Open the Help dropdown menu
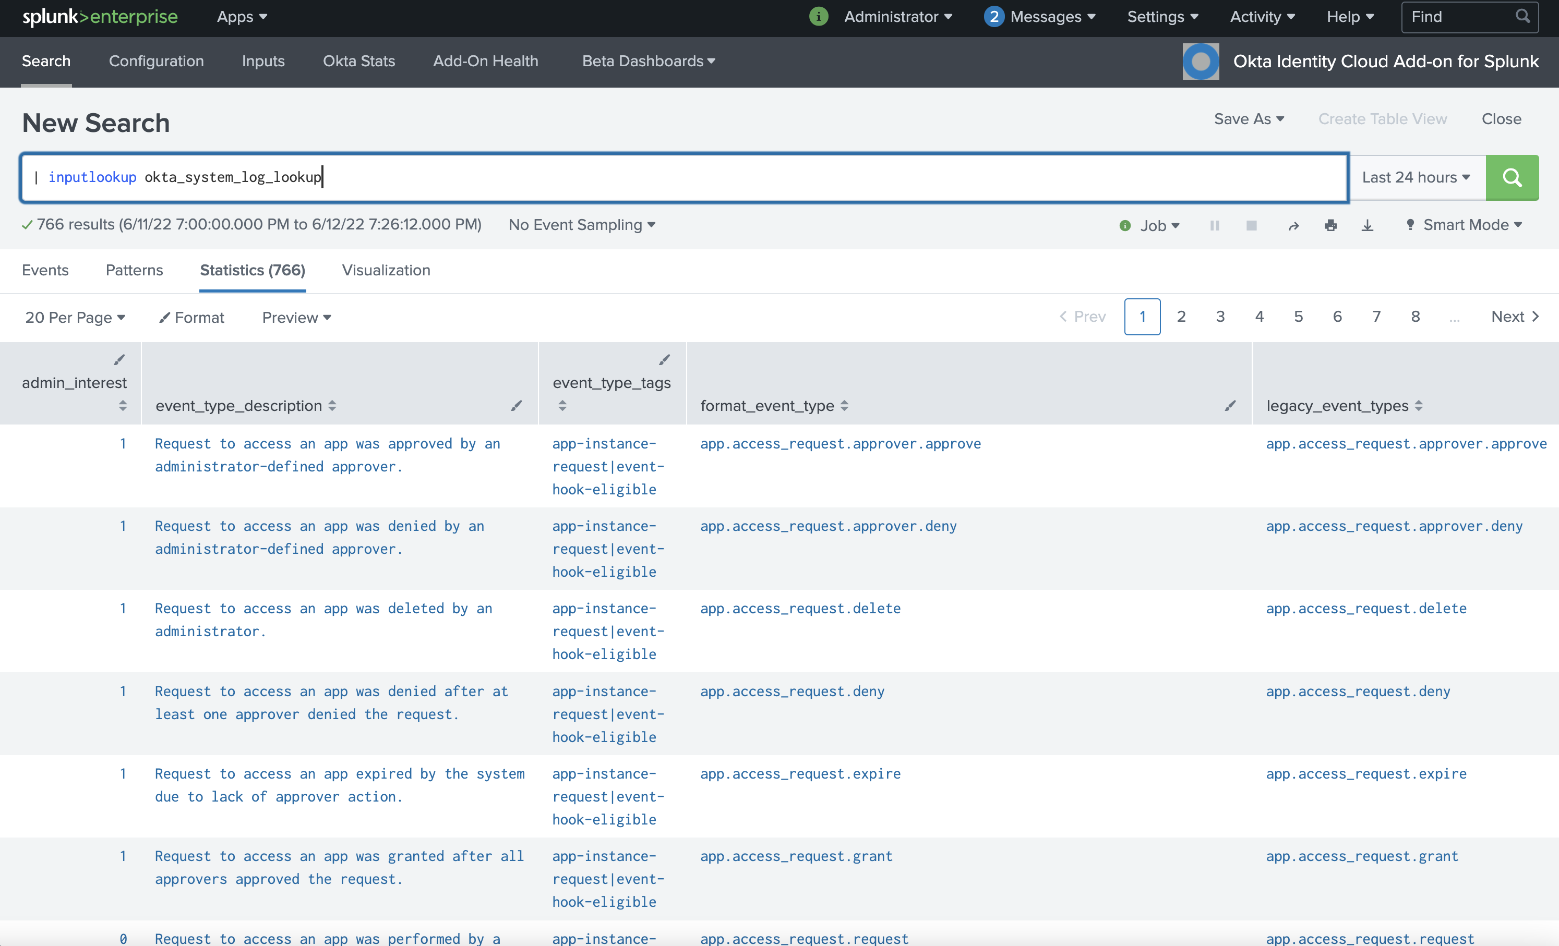This screenshot has width=1559, height=946. [1350, 17]
